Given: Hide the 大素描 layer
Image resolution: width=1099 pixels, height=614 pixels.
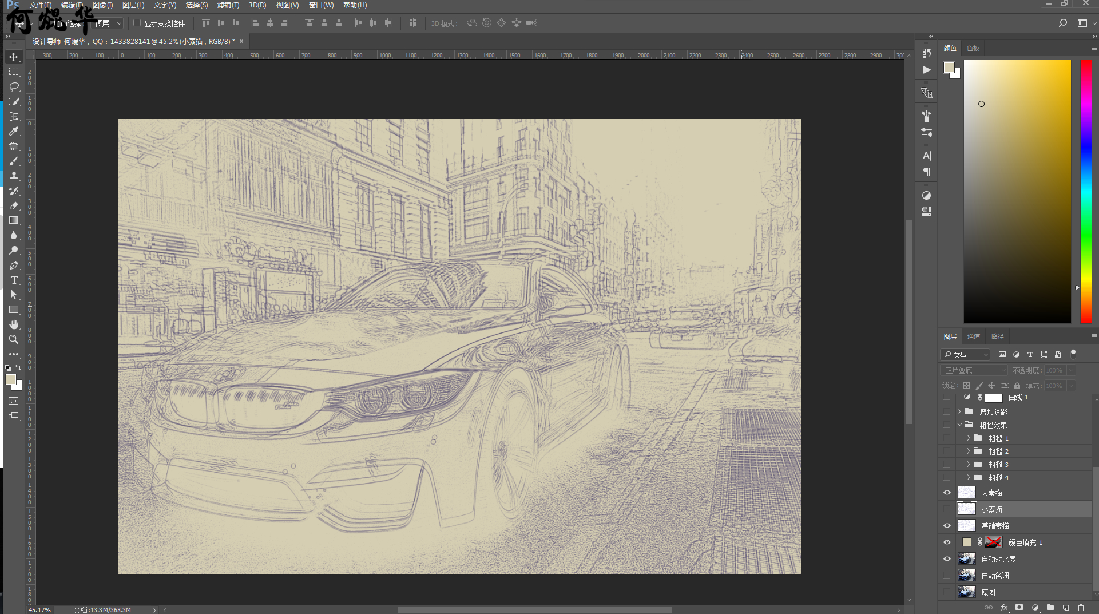Looking at the screenshot, I should pyautogui.click(x=947, y=493).
